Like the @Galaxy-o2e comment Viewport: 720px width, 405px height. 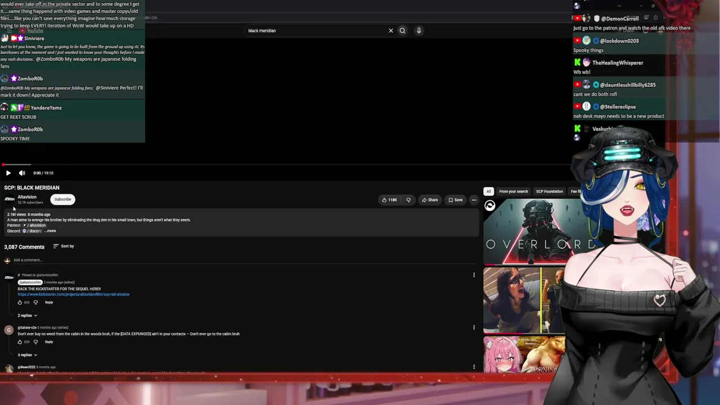click(x=20, y=342)
